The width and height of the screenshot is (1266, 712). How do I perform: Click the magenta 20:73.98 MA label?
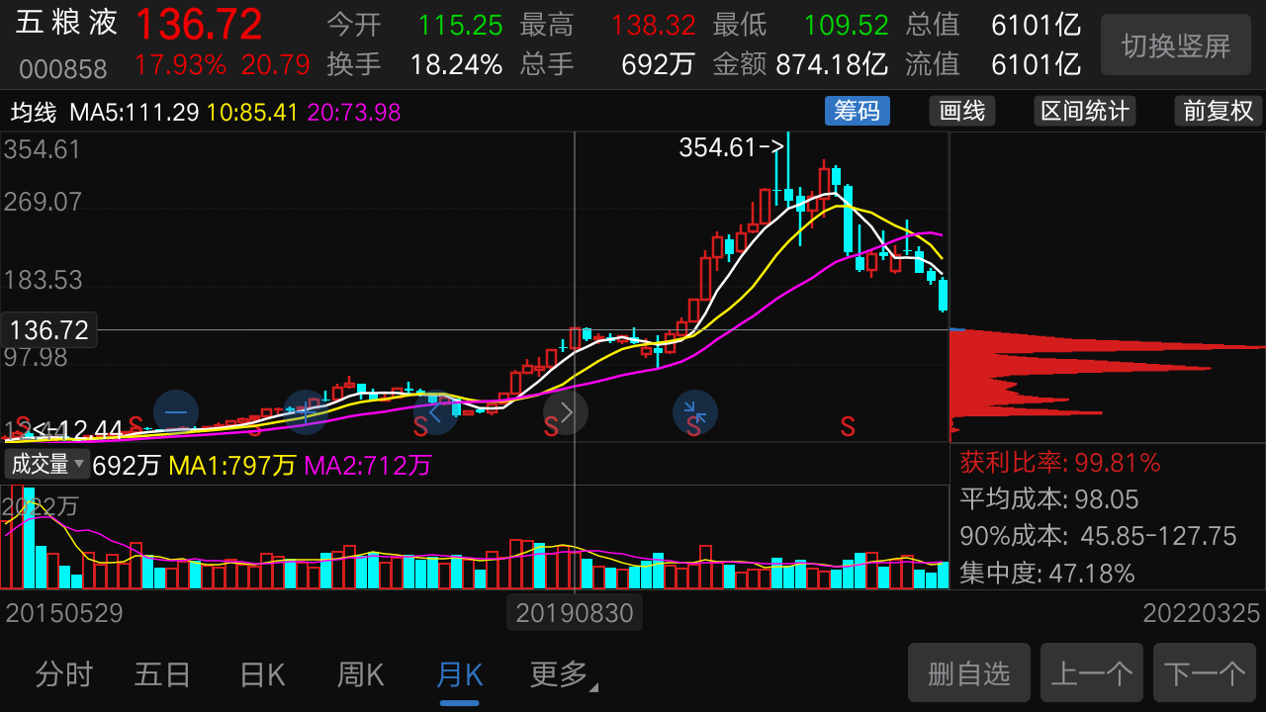pos(354,112)
